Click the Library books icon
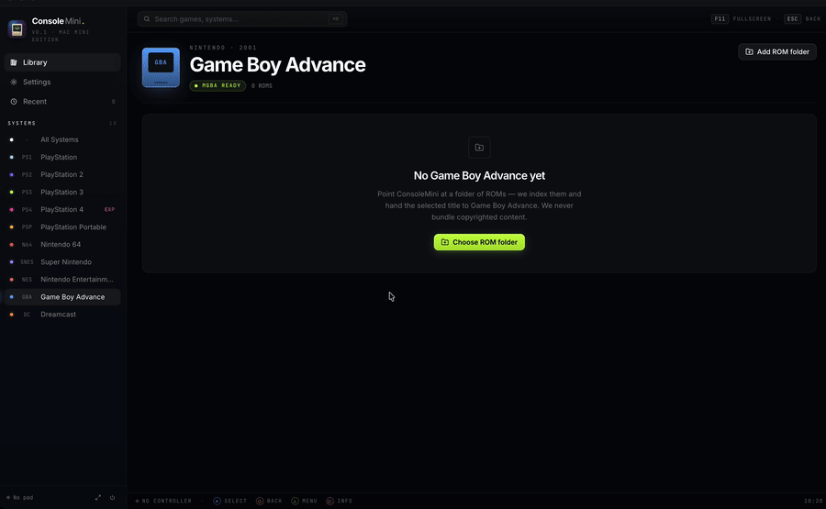The width and height of the screenshot is (826, 509). pos(14,62)
